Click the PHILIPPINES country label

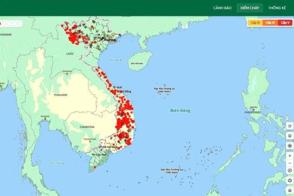[253, 112]
